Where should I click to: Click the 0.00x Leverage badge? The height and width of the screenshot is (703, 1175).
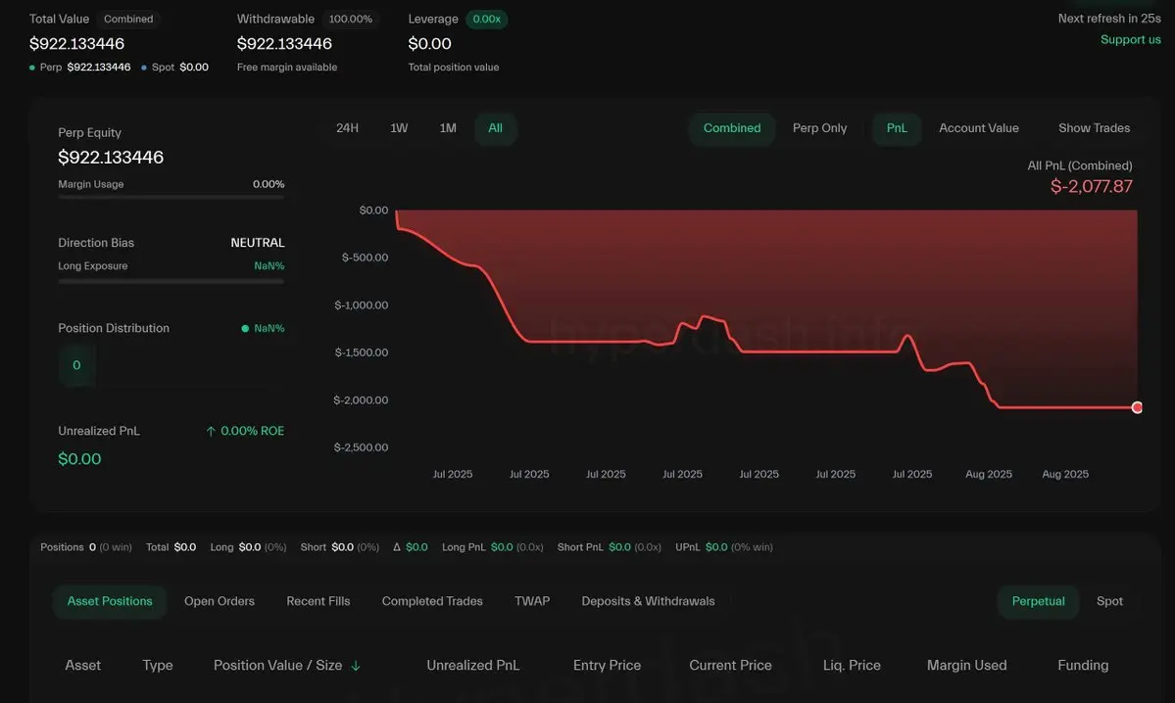486,19
